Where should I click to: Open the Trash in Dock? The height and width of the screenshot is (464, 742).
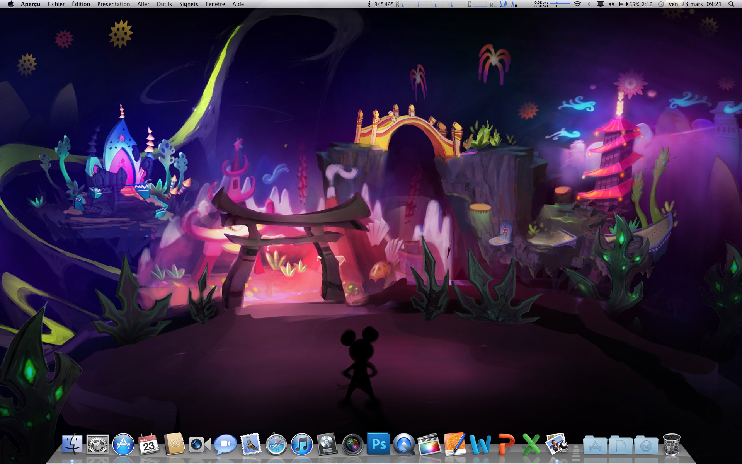tap(672, 444)
